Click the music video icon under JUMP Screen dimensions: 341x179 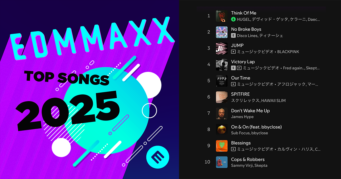point(233,52)
